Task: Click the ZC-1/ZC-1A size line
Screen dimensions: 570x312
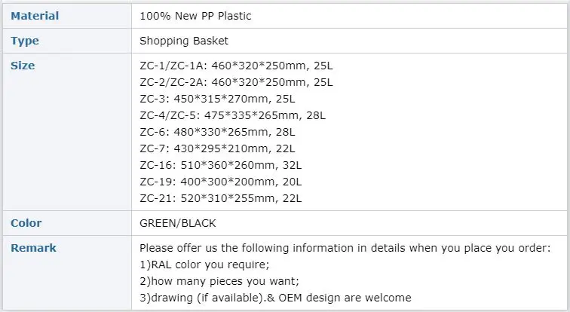Action: tap(236, 66)
